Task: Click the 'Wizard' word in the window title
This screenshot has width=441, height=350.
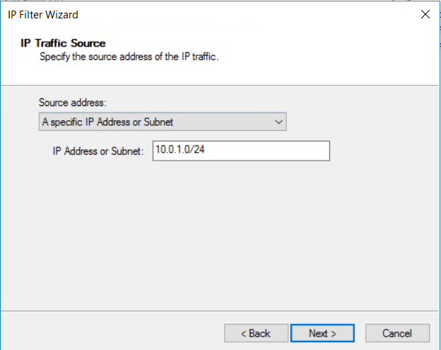Action: coord(62,14)
